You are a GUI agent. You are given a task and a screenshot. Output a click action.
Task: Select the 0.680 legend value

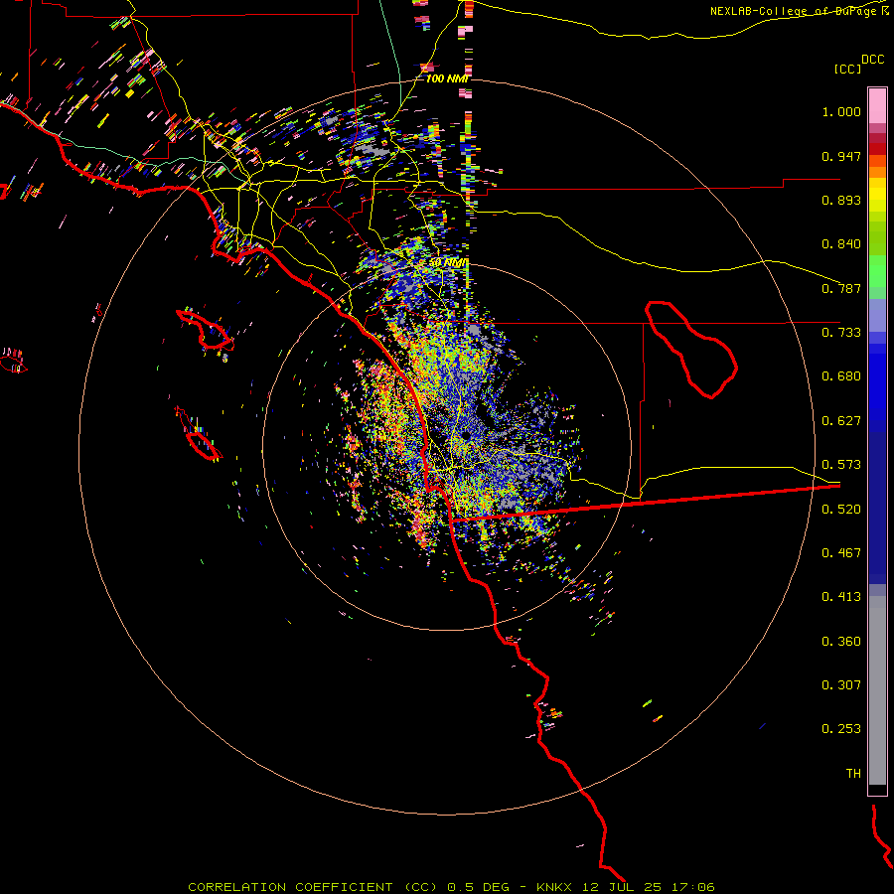tap(841, 376)
